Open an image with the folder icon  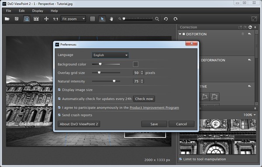tap(7, 19)
